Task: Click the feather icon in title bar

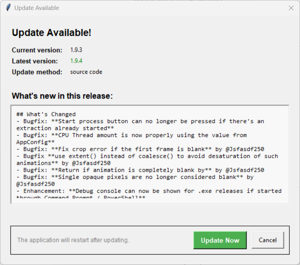Action: (x=8, y=8)
